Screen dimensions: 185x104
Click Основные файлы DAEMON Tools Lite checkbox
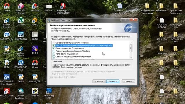pos(54,43)
